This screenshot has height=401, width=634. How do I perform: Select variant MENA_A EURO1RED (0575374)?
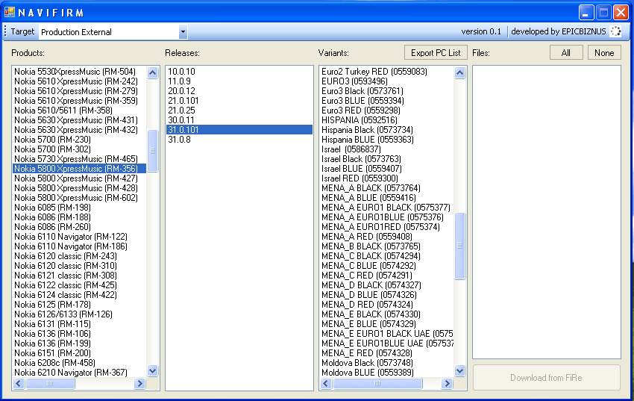point(387,227)
